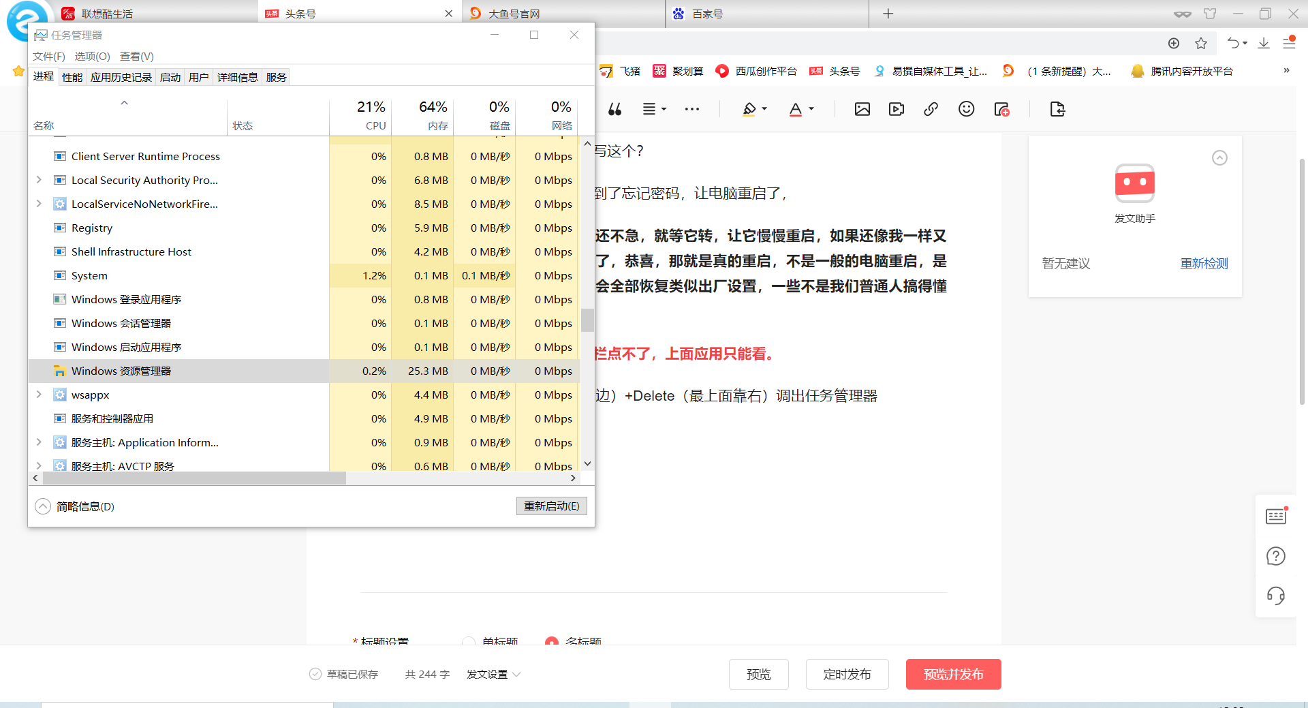Screen dimensions: 1308x708
Task: Click the 重新启动(E) button
Action: pos(551,506)
